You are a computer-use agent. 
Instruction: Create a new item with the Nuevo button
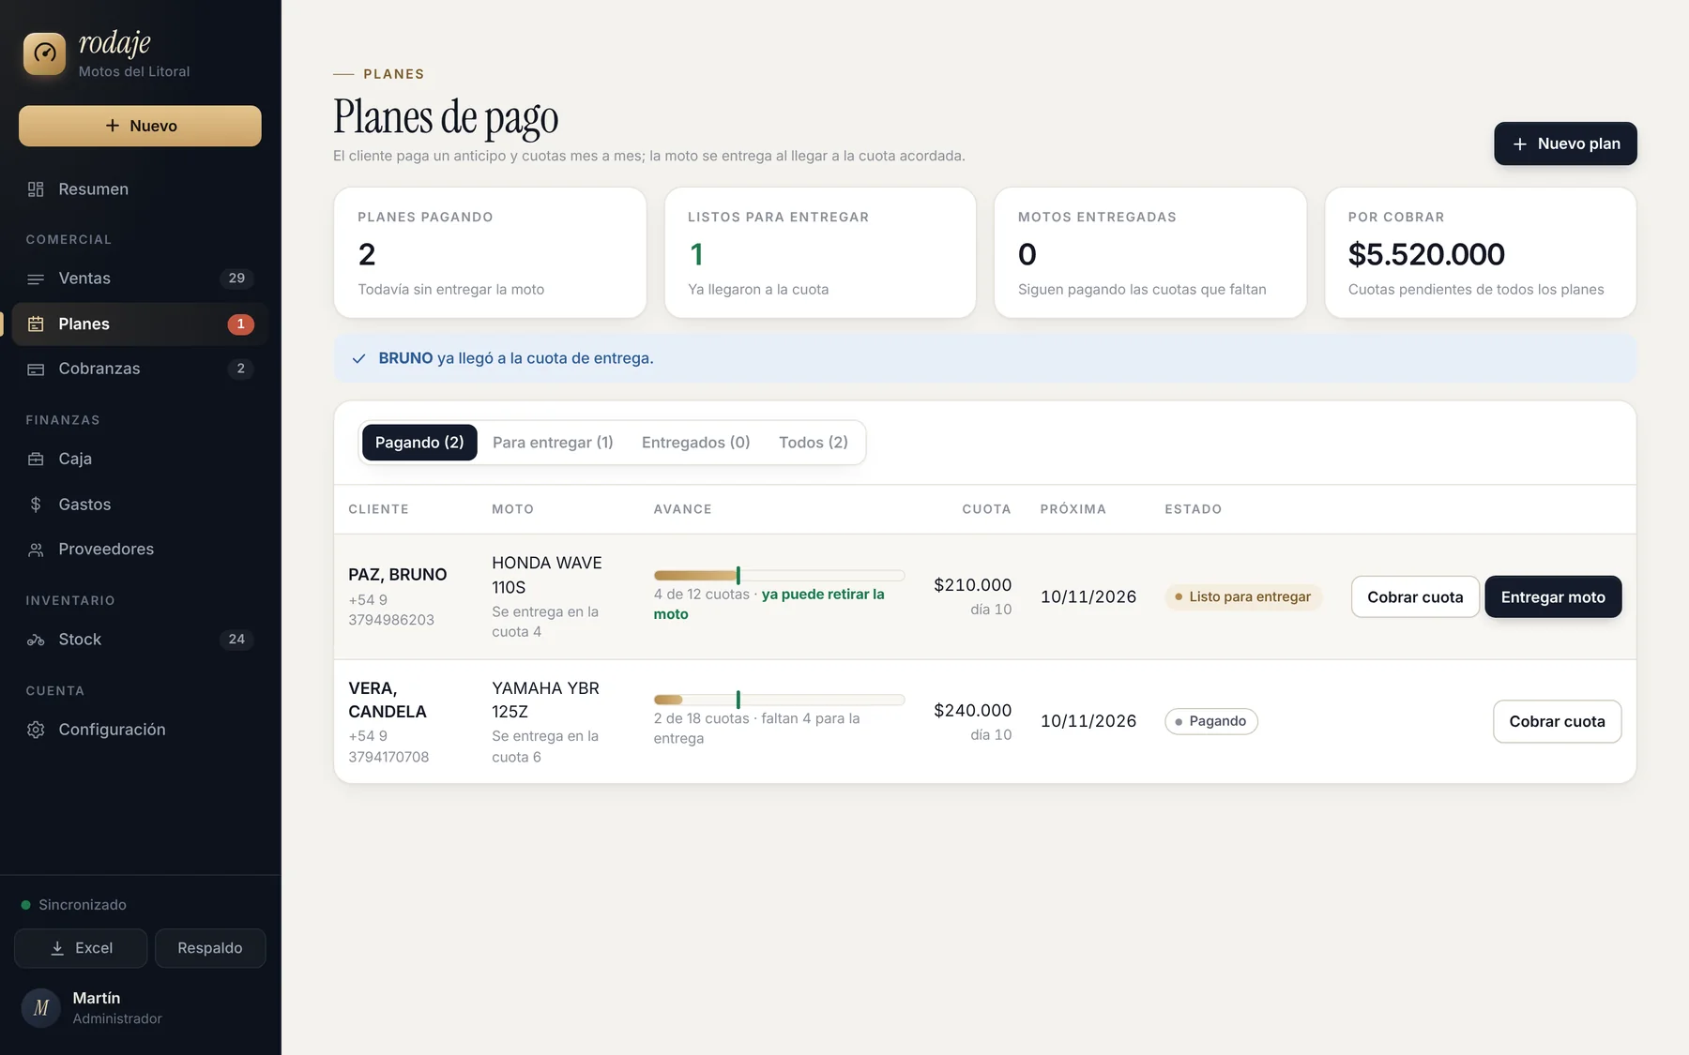coord(140,126)
